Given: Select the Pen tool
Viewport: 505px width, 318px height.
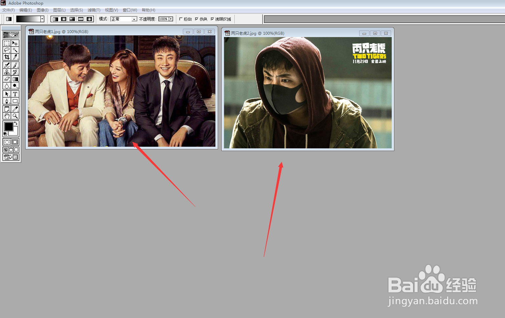Looking at the screenshot, I should [7, 101].
